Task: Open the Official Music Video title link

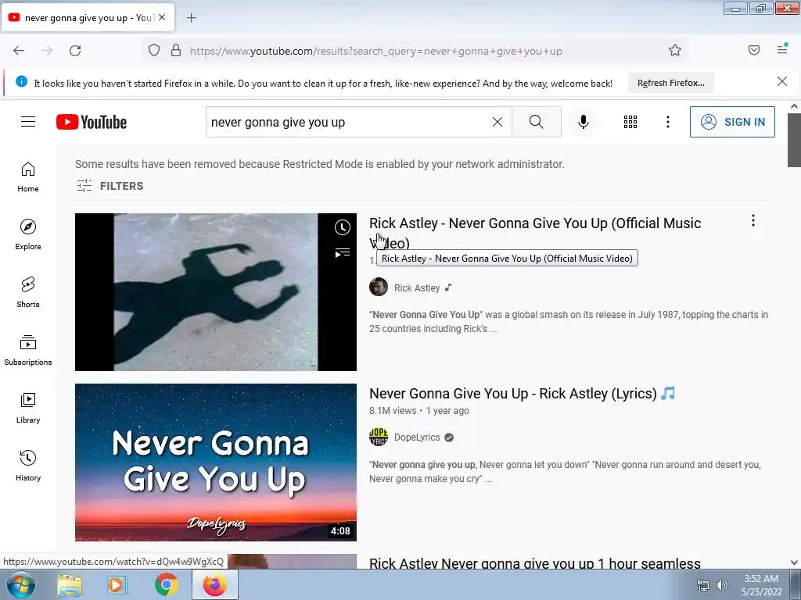Action: [535, 233]
